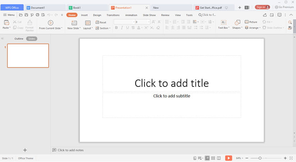Toggle Bold formatting
The height and width of the screenshot is (162, 296).
(x=116, y=28)
